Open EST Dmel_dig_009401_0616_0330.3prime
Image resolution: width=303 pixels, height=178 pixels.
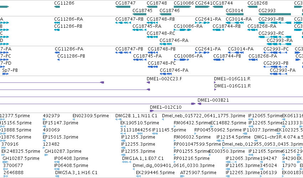click(174, 166)
